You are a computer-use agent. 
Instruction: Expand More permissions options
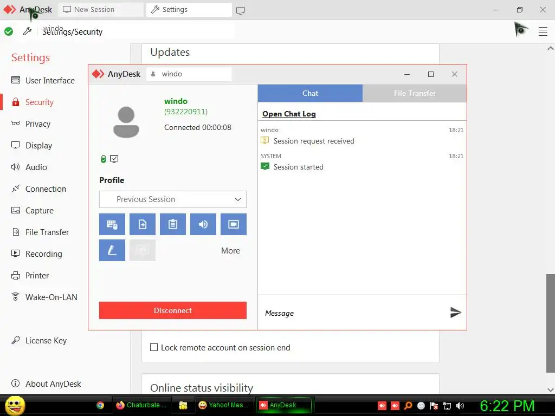(x=230, y=251)
